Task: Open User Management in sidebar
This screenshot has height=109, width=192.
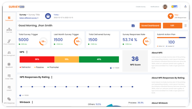Action: point(9,53)
